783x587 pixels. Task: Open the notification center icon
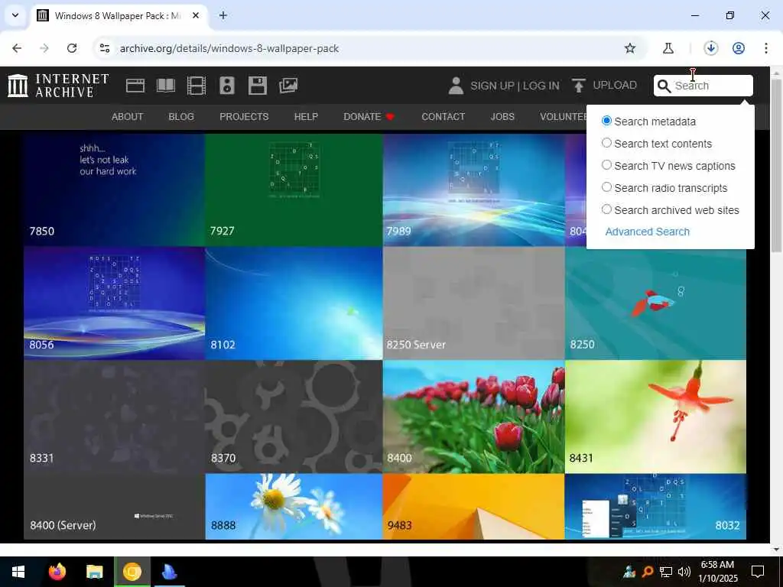[758, 572]
